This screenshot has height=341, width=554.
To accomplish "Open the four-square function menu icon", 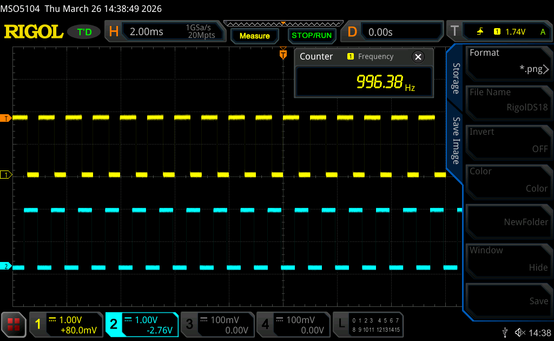I will [x=14, y=324].
